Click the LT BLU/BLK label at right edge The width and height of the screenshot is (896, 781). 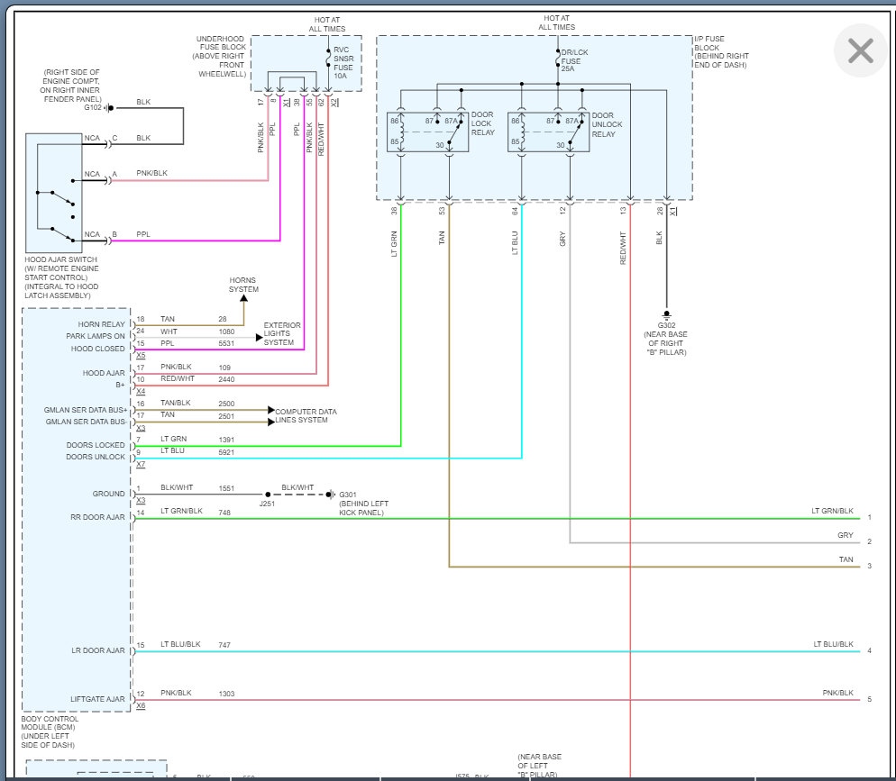[x=833, y=645]
